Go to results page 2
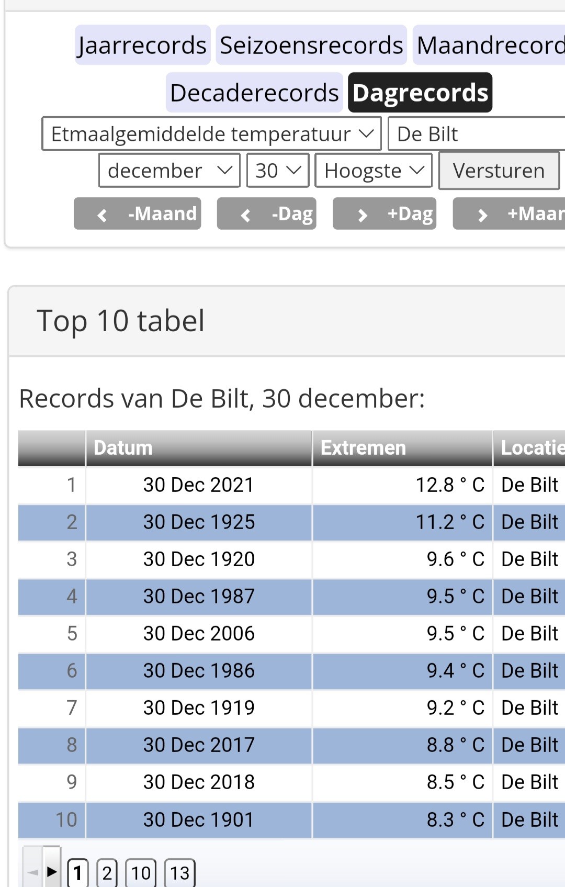This screenshot has height=887, width=565. [107, 873]
